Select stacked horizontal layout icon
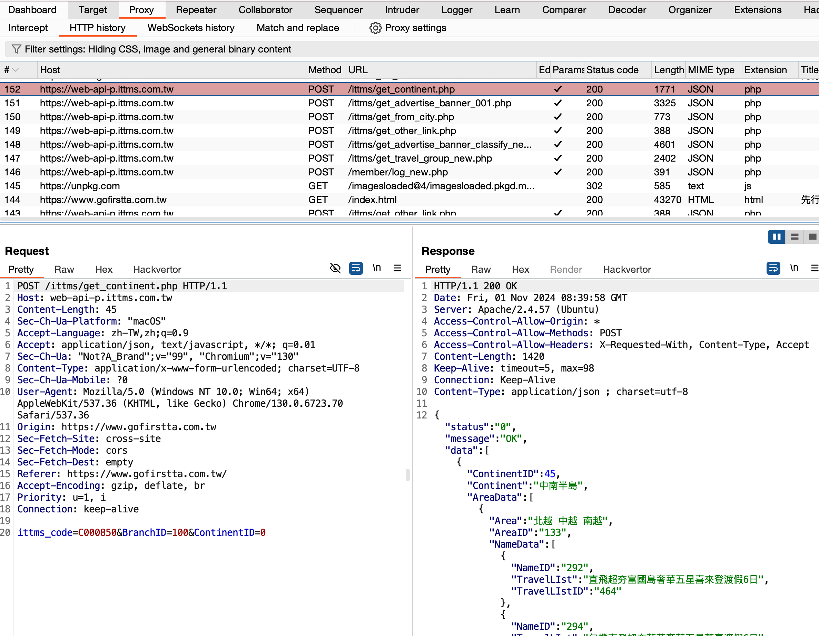This screenshot has width=819, height=636. click(x=794, y=237)
